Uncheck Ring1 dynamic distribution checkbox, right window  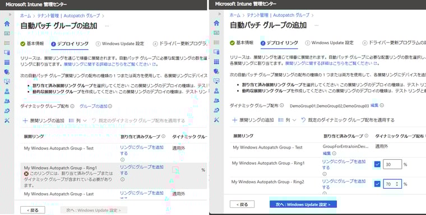pyautogui.click(x=377, y=164)
